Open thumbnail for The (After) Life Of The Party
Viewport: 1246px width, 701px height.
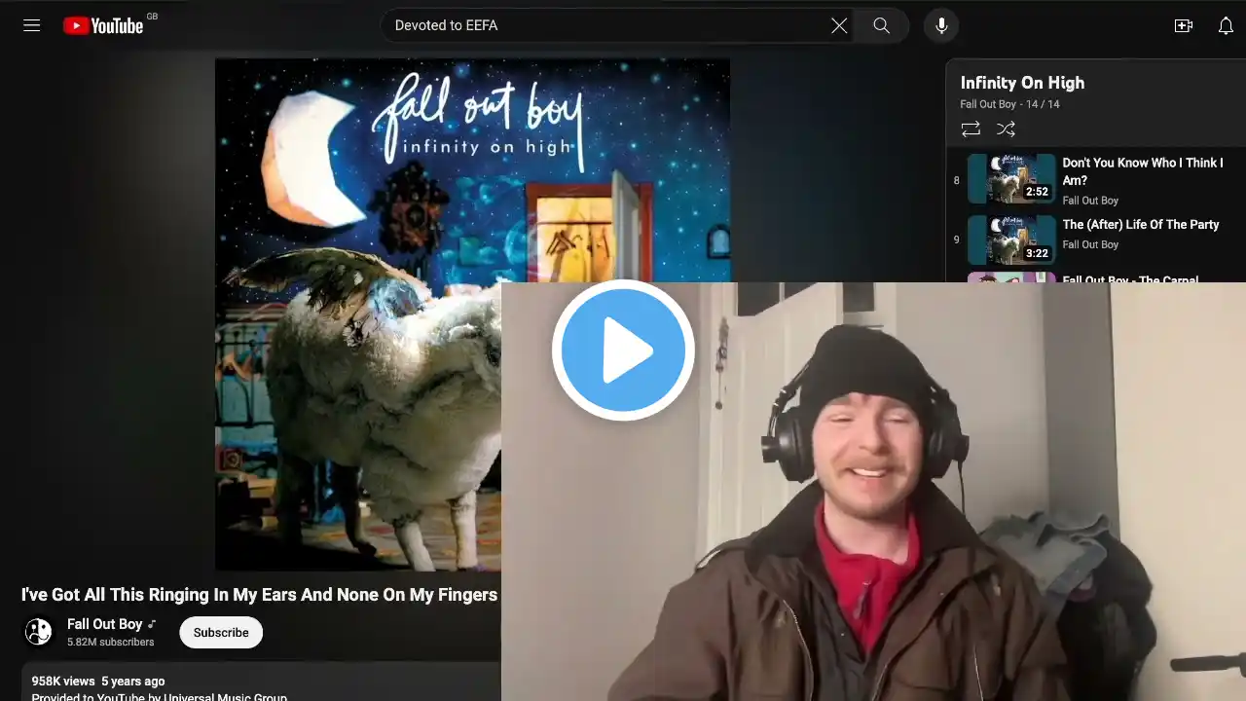pyautogui.click(x=1011, y=240)
